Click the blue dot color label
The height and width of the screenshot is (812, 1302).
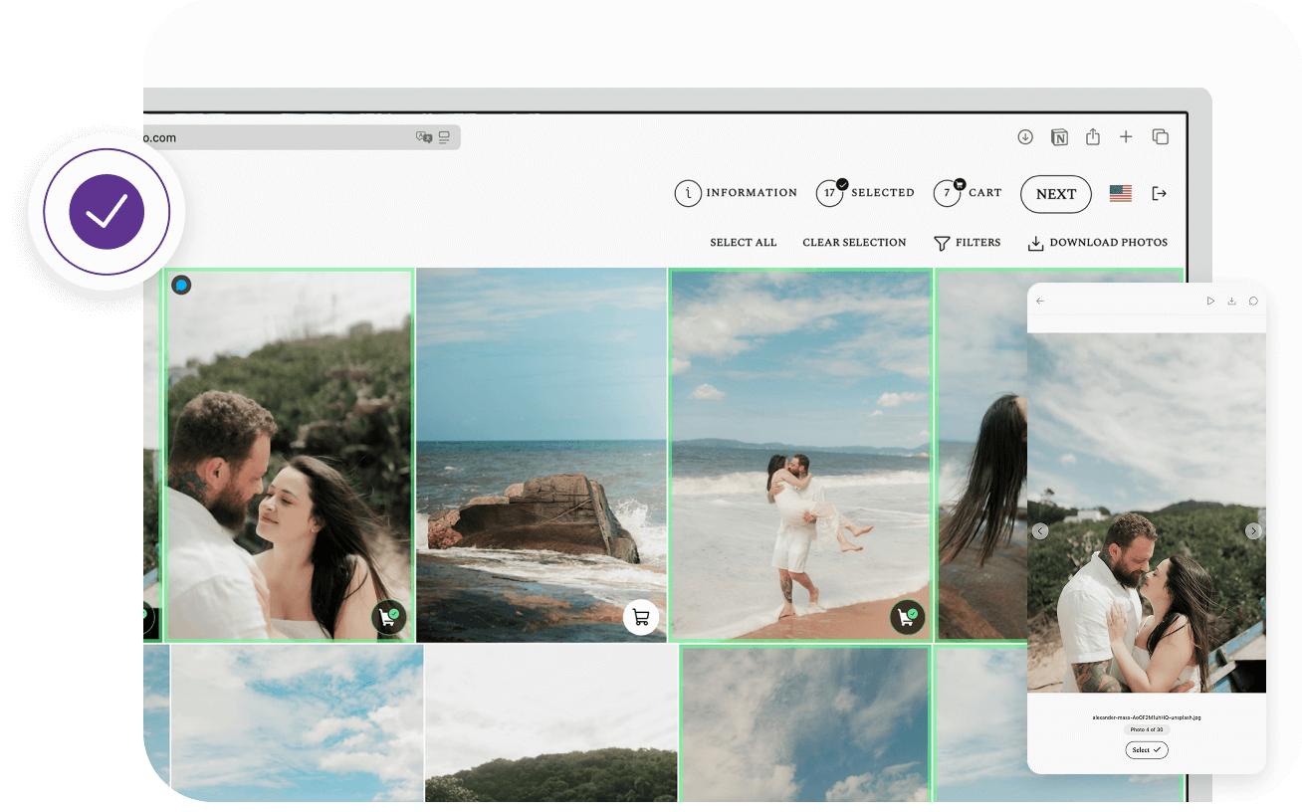(181, 286)
